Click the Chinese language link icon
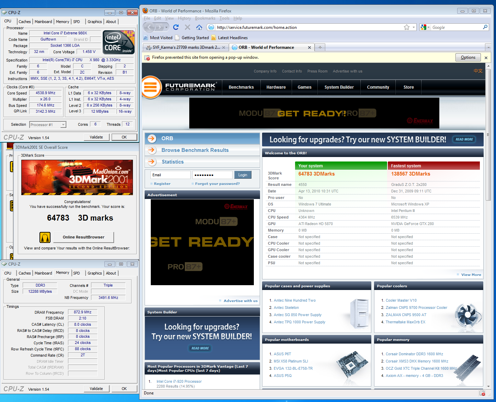The width and height of the screenshot is (496, 402). [x=478, y=71]
